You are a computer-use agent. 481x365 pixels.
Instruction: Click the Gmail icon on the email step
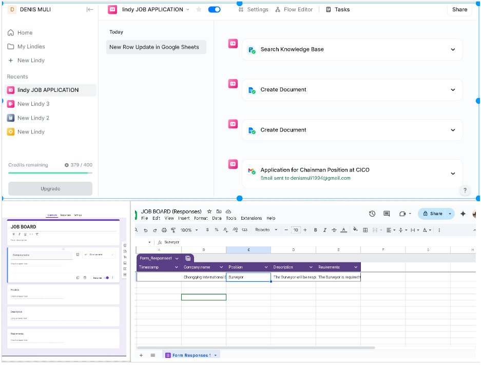tap(252, 171)
